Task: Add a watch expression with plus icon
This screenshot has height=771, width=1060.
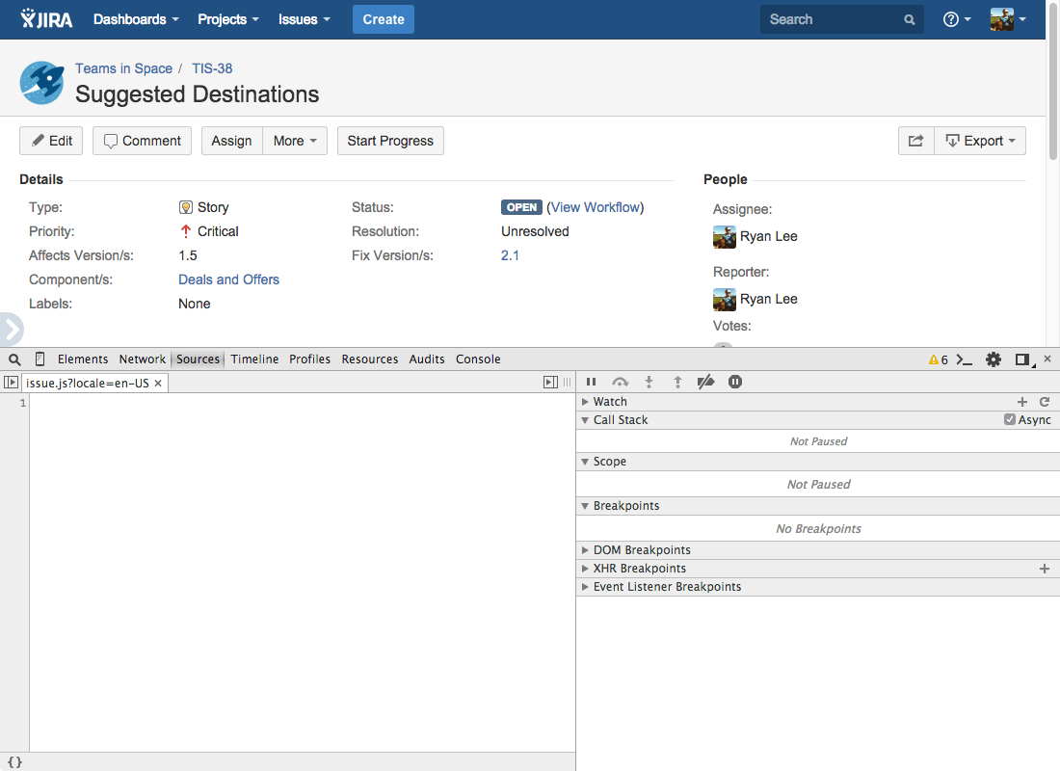Action: point(1022,402)
